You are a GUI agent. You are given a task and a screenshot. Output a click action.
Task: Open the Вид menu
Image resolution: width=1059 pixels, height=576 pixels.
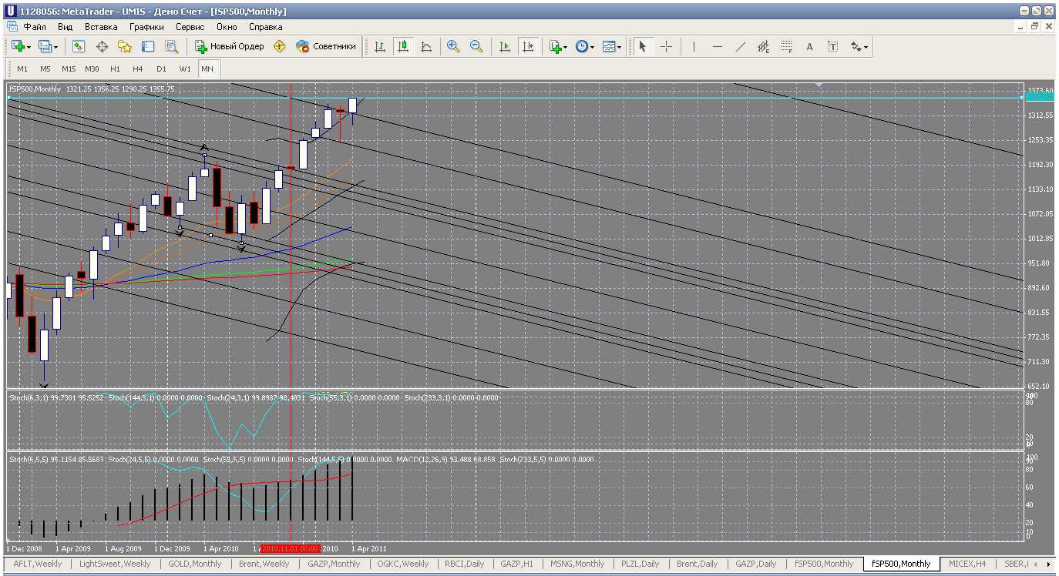pos(66,26)
